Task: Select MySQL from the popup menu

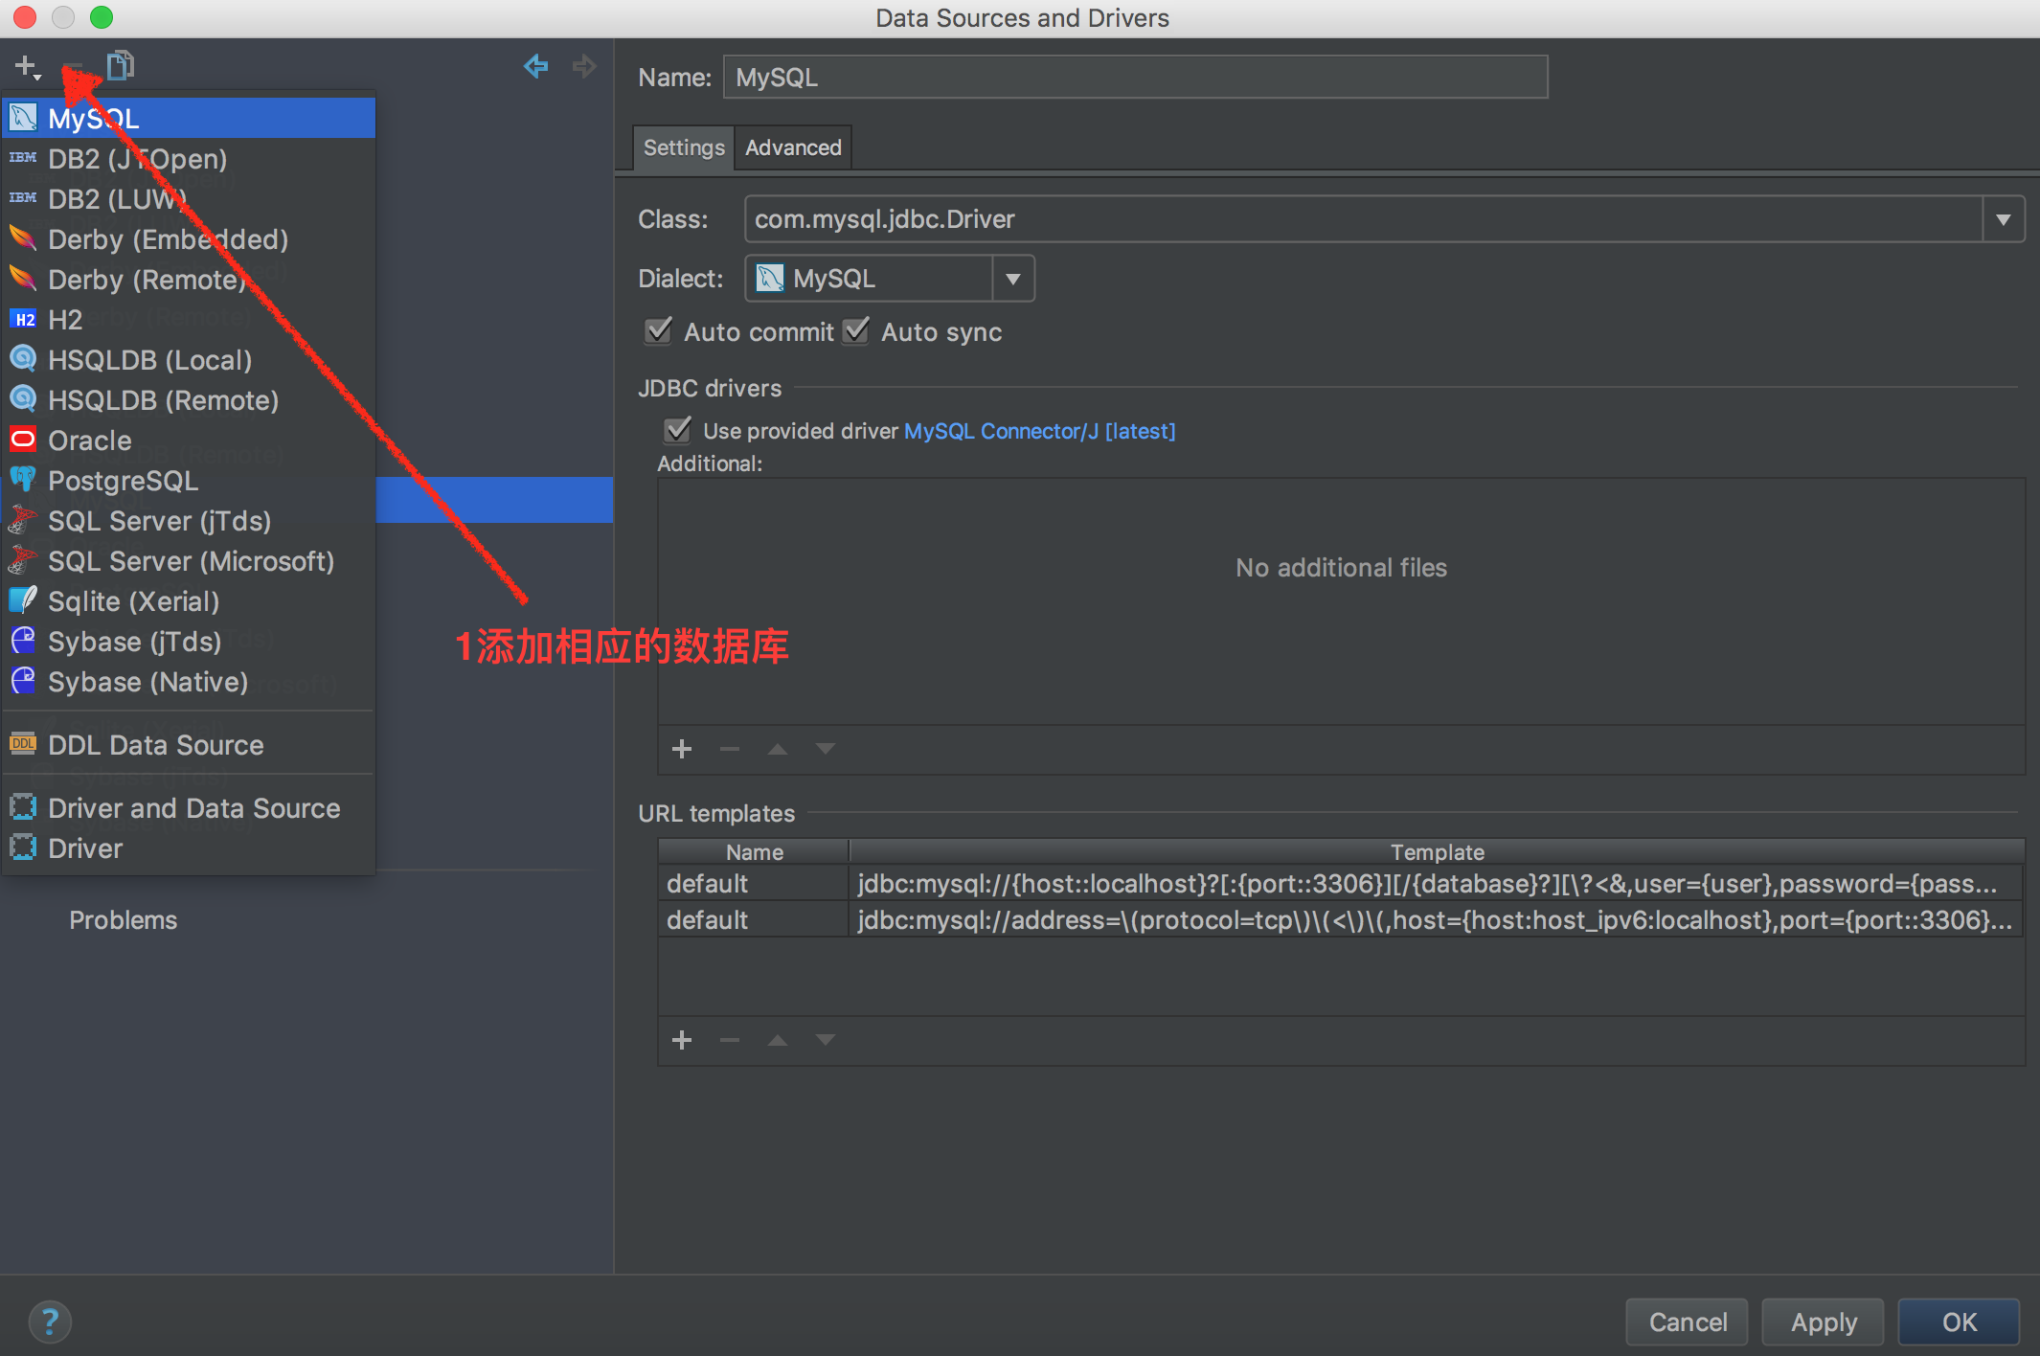Action: [x=189, y=118]
